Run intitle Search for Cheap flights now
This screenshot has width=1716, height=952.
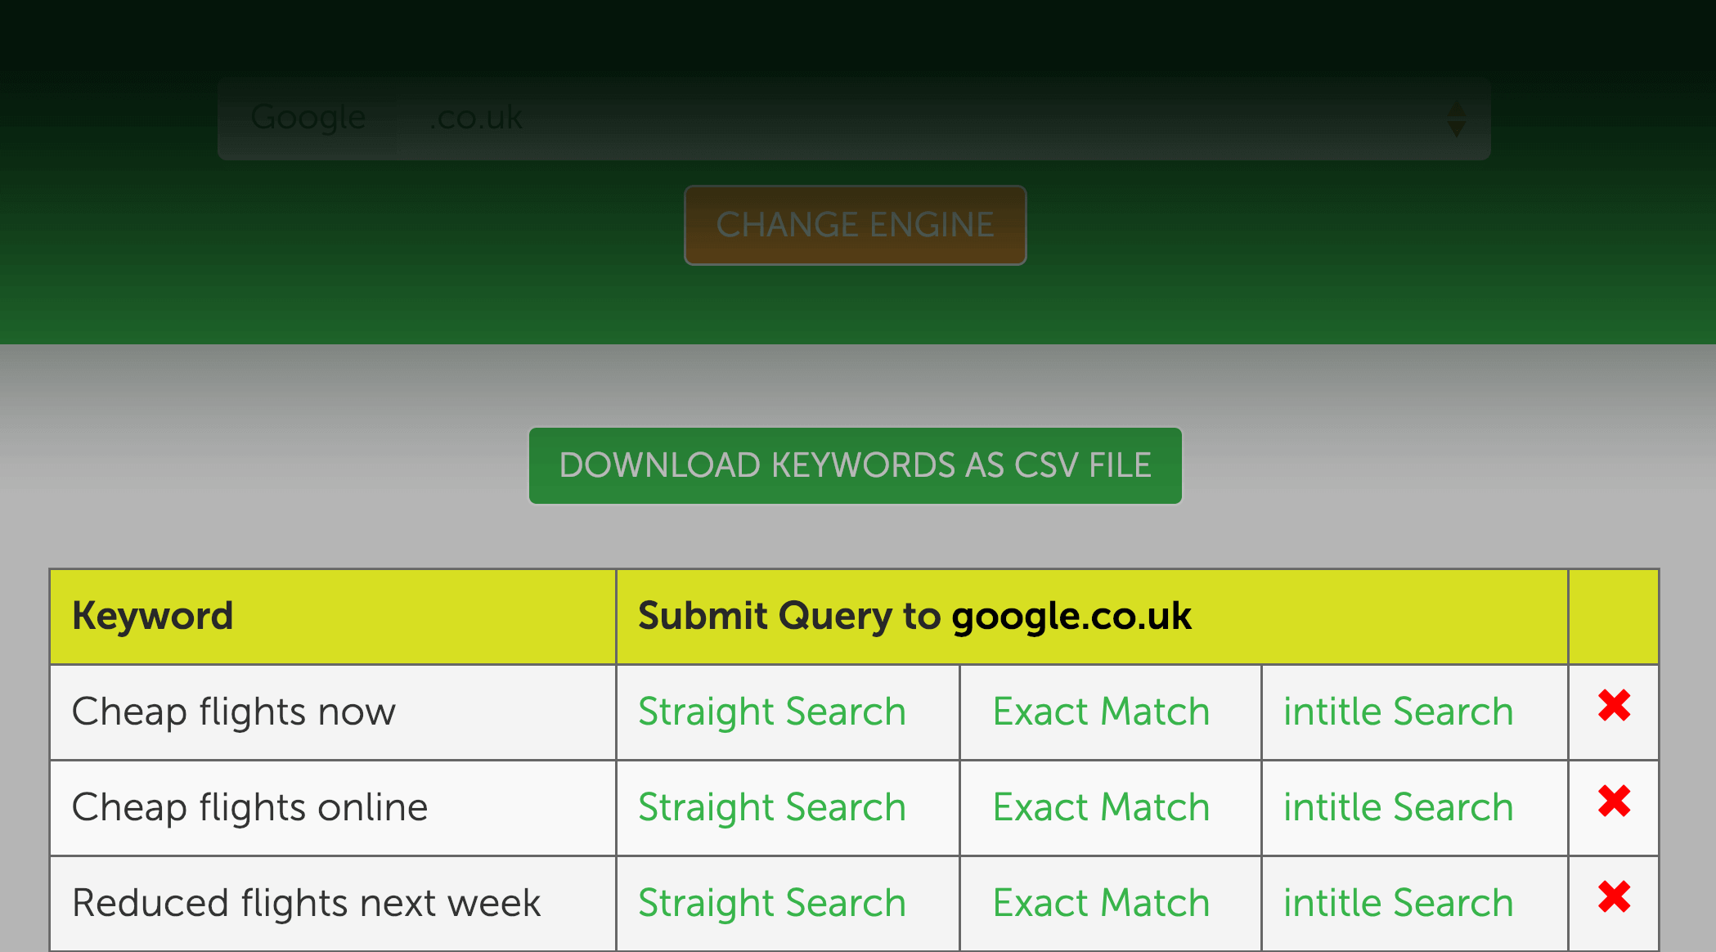(x=1398, y=712)
